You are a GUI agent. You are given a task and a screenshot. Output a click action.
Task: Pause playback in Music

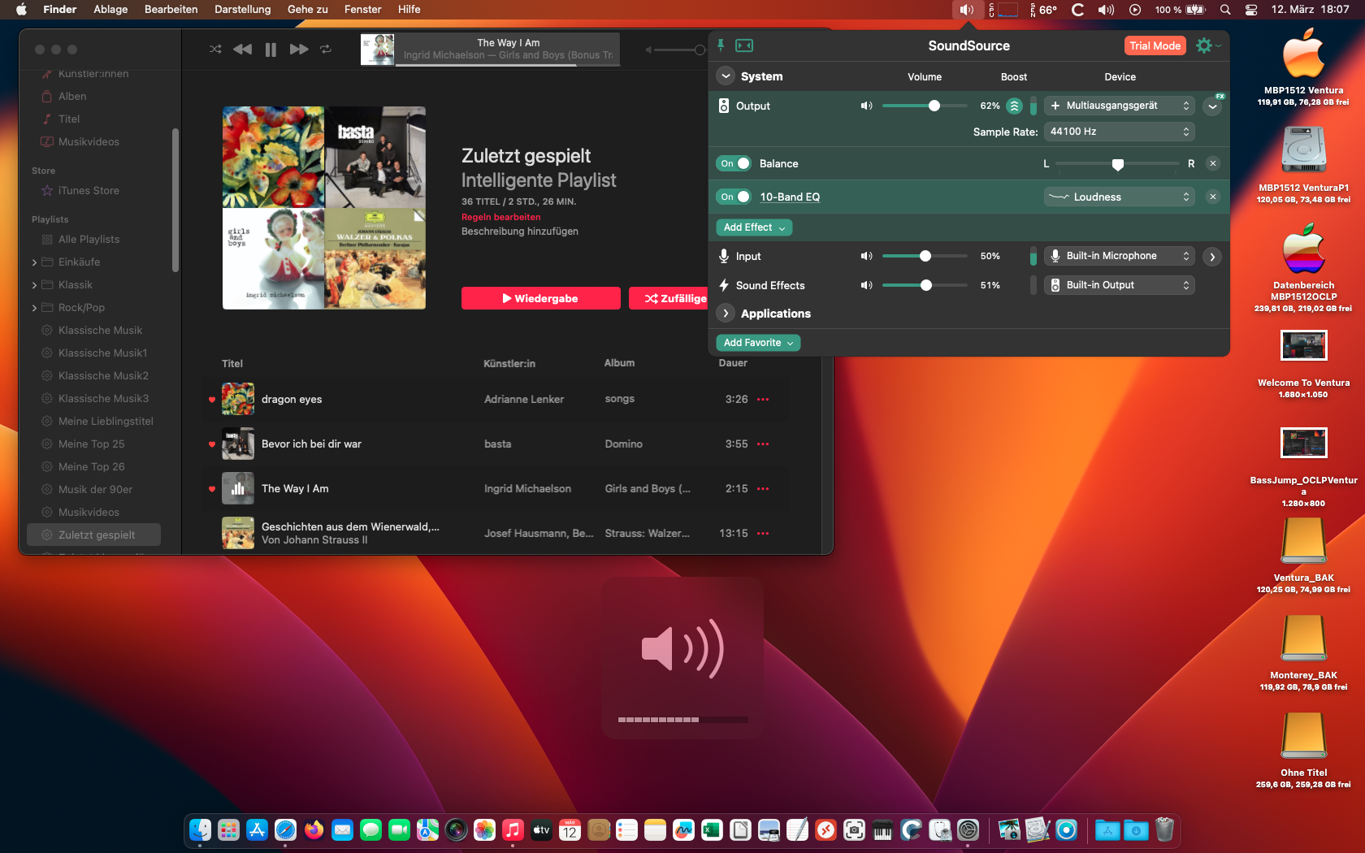pos(271,50)
